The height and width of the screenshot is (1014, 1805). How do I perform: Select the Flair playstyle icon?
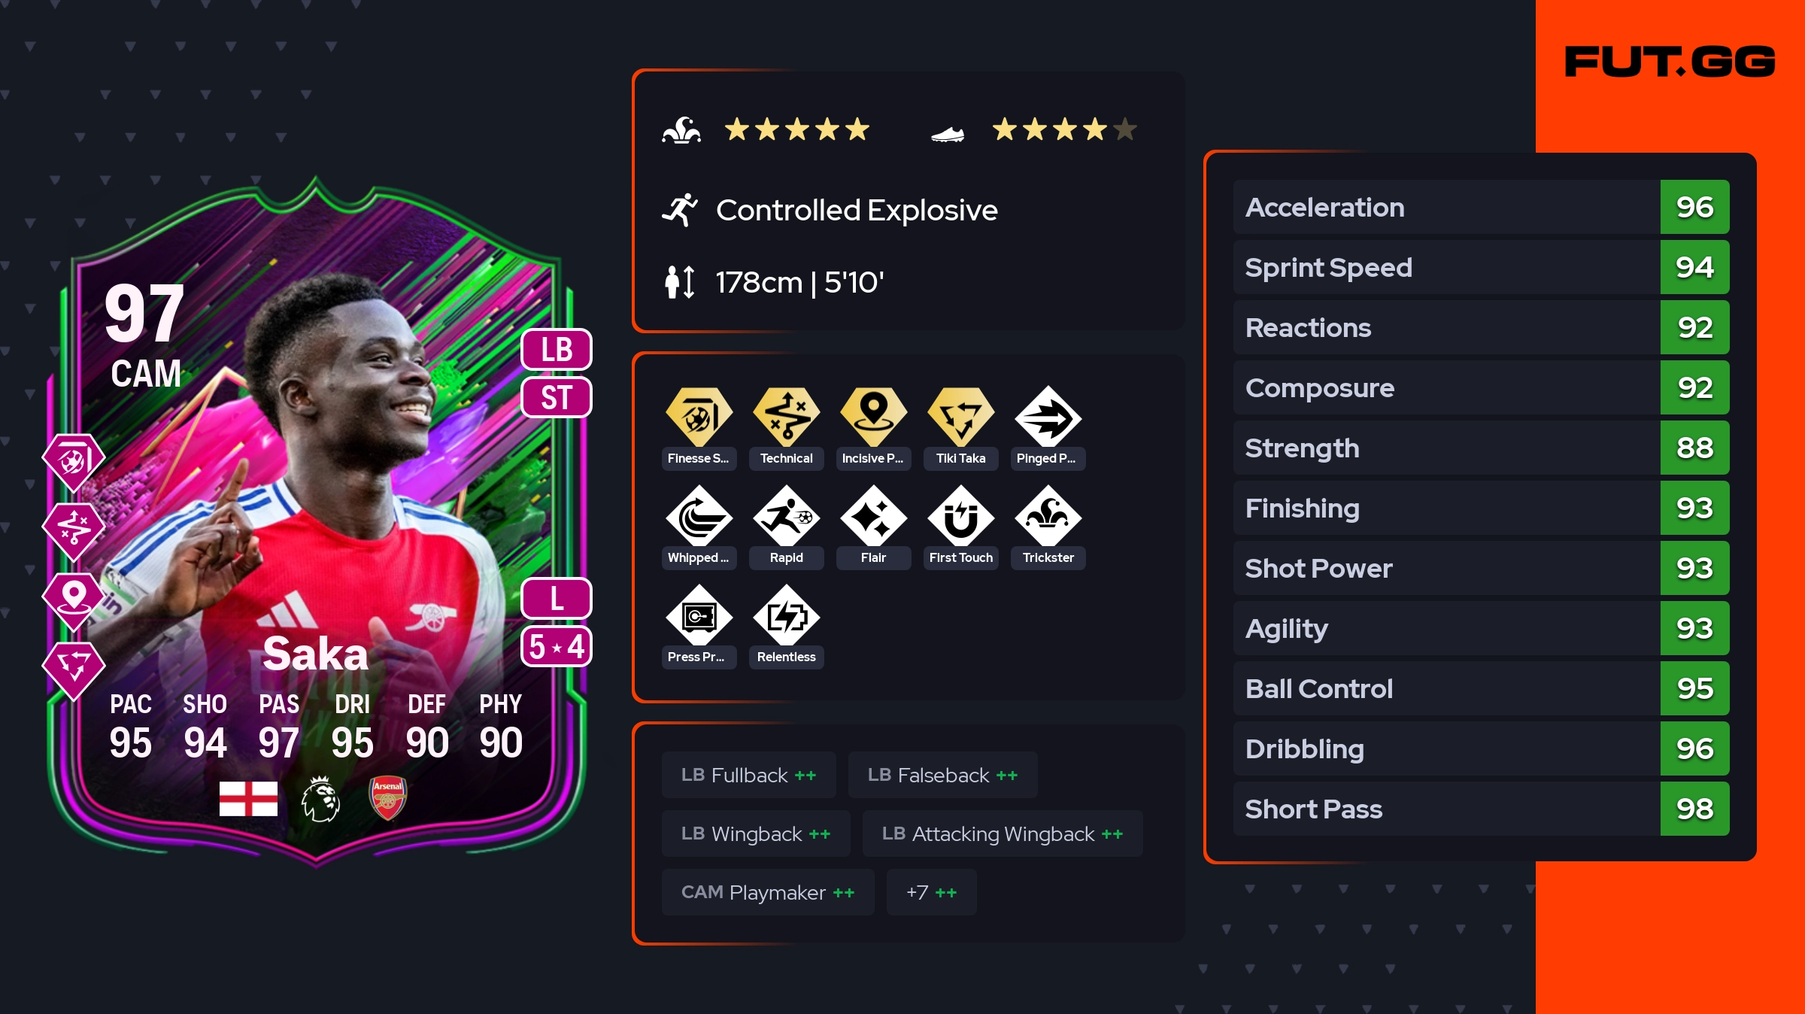pyautogui.click(x=873, y=515)
